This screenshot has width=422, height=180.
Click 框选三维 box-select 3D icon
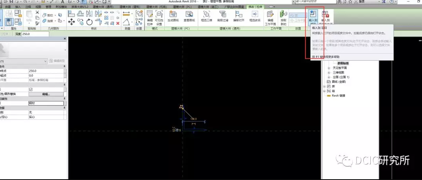point(206,16)
